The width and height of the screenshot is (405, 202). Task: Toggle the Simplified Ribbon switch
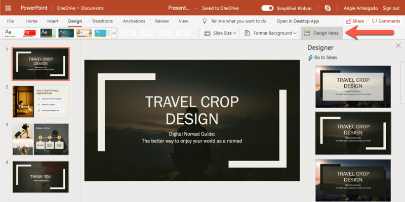pyautogui.click(x=267, y=8)
